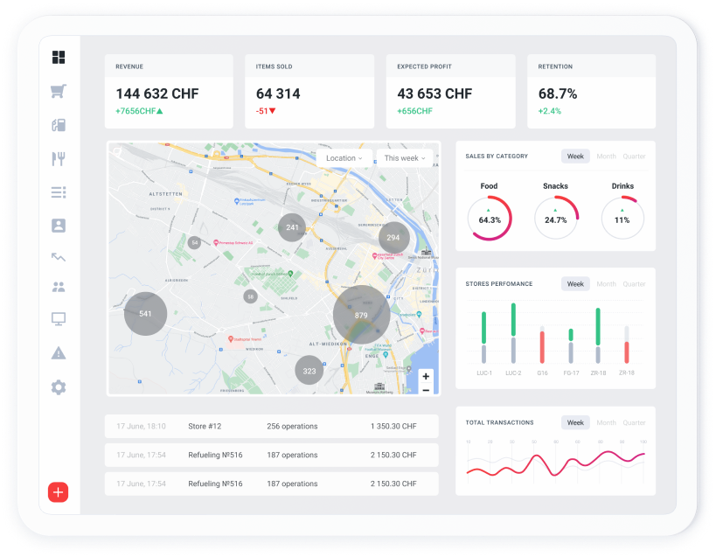Click the 541 map cluster bubble

(x=145, y=314)
